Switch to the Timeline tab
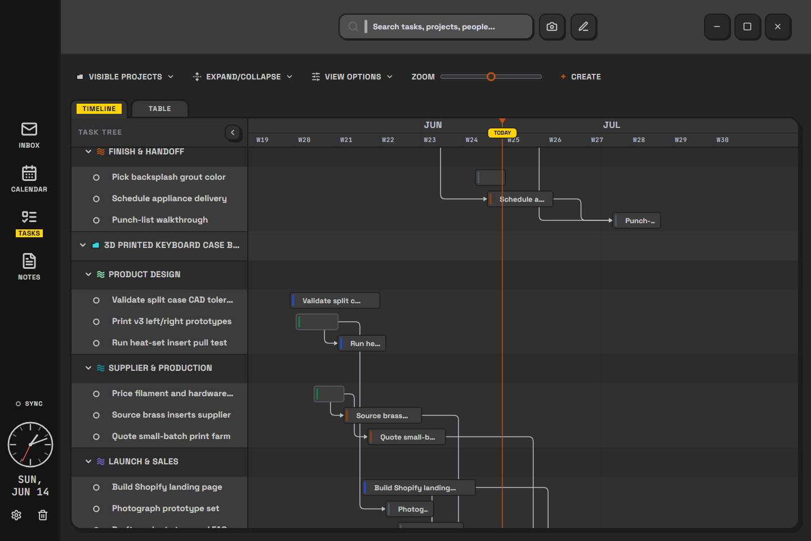The image size is (811, 541). click(x=99, y=109)
